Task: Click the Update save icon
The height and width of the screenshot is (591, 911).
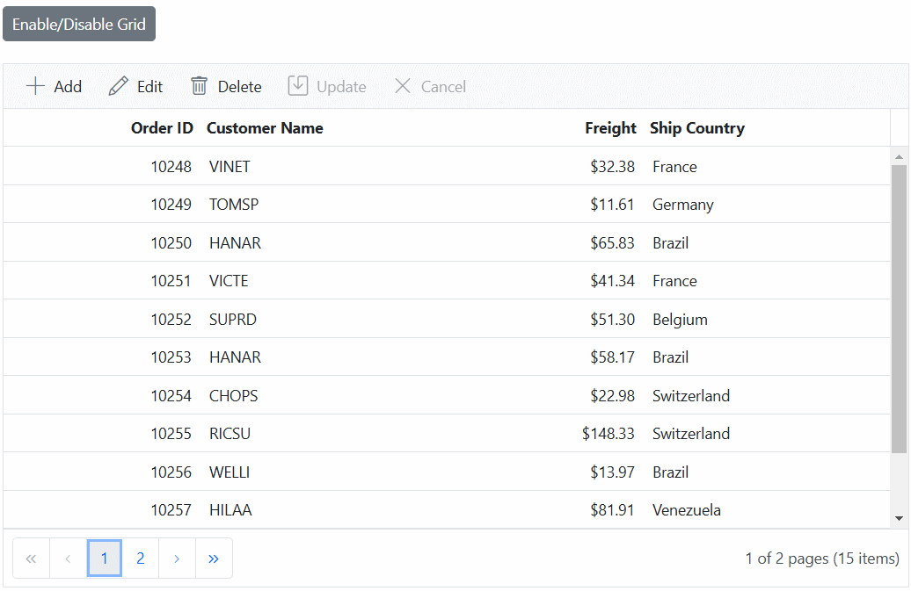Action: pos(298,86)
